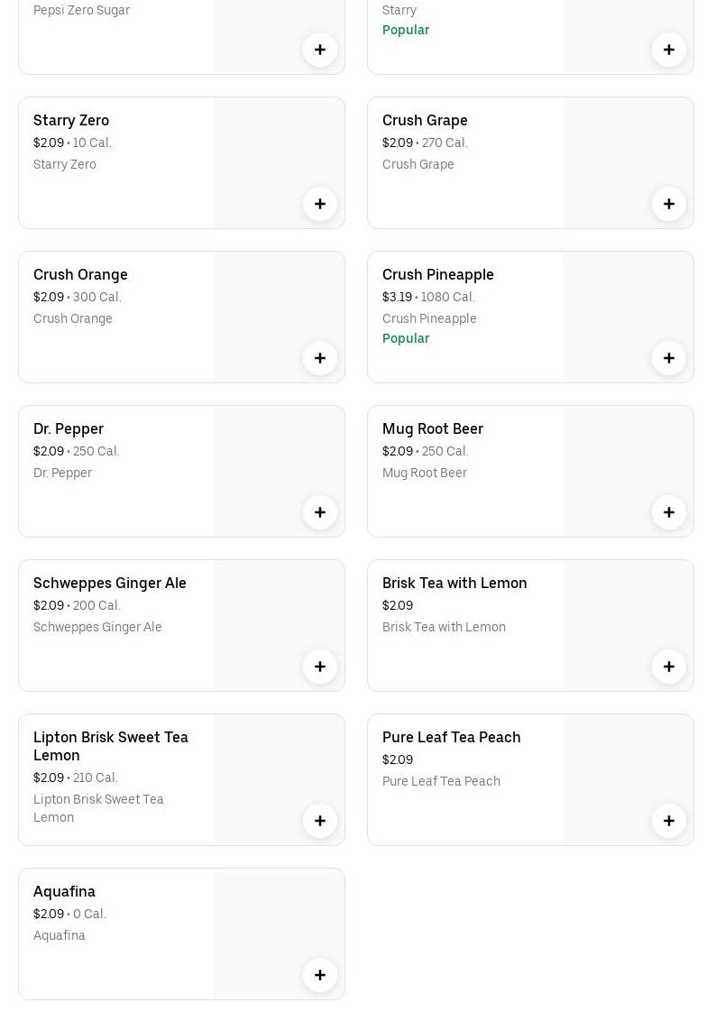Add Starry to cart
The width and height of the screenshot is (725, 1012).
pos(669,50)
